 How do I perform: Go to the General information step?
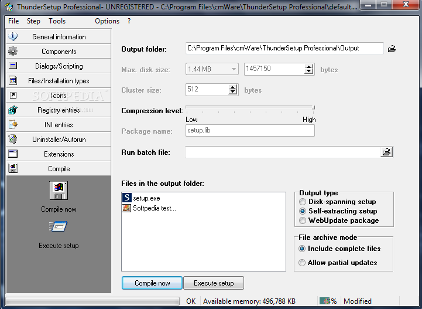(x=59, y=36)
